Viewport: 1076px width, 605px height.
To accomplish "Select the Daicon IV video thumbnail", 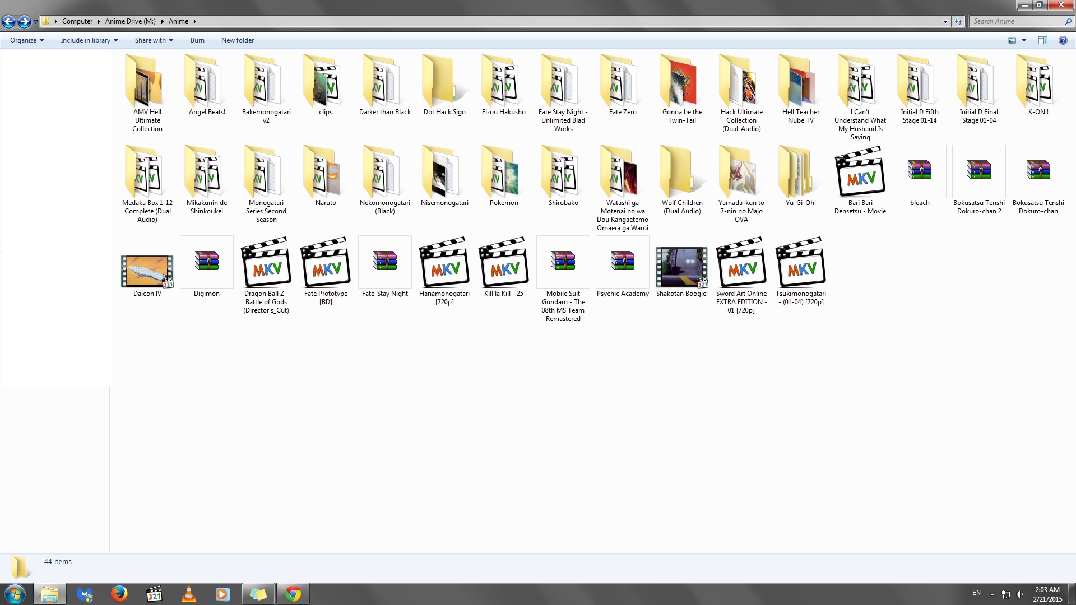I will click(147, 271).
